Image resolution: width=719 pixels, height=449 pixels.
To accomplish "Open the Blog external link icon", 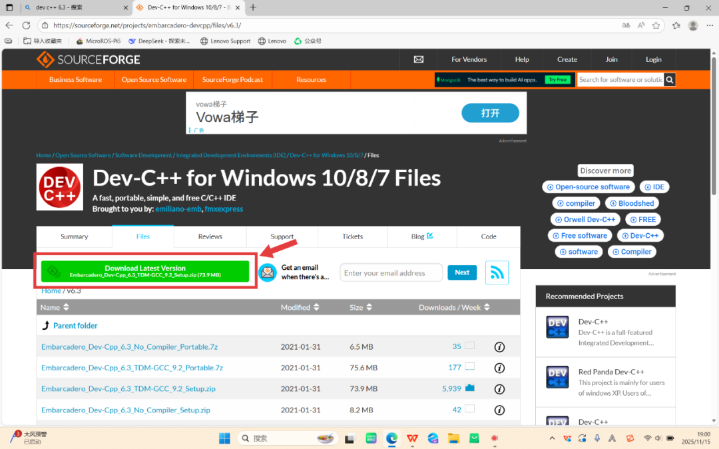I will click(x=429, y=236).
